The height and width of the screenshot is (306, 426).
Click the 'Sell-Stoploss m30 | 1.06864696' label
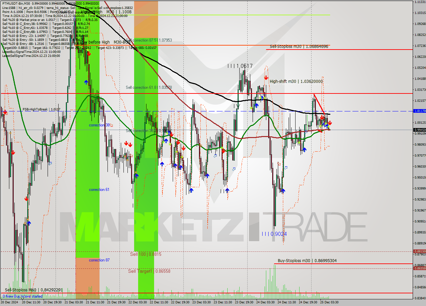(x=299, y=47)
